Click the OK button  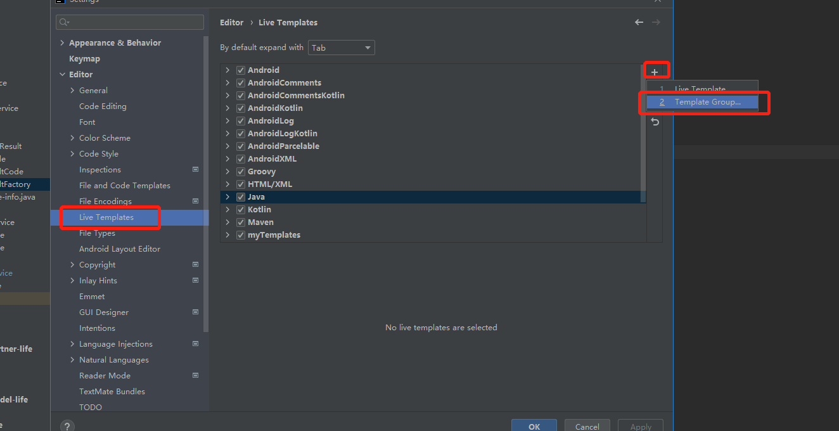click(x=534, y=426)
